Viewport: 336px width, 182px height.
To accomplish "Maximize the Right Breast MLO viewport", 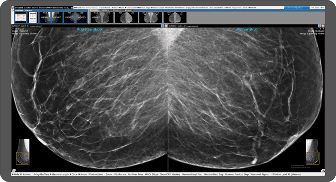I will pos(163,26).
